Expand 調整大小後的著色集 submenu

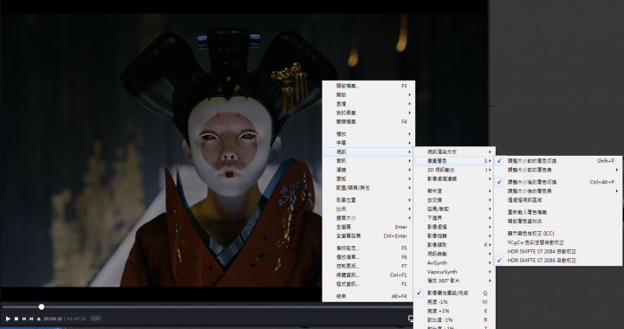558,191
